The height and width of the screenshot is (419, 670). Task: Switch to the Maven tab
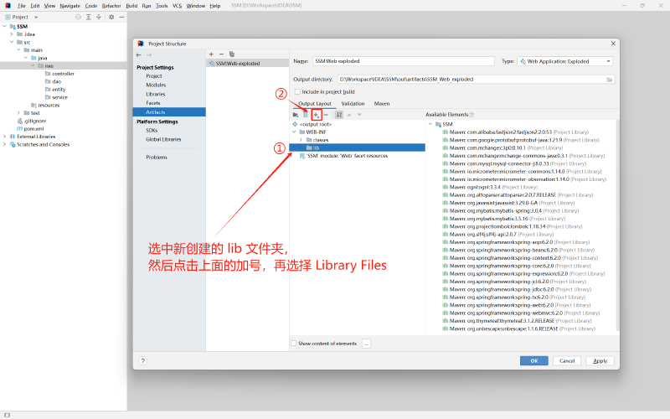coord(382,104)
